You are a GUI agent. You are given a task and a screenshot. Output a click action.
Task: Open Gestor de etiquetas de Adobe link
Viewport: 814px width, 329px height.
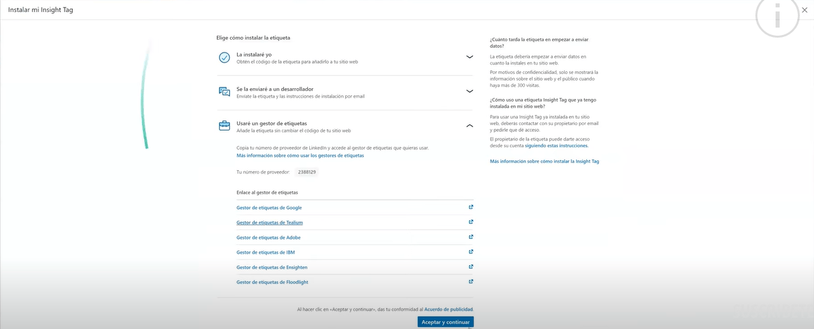[268, 237]
